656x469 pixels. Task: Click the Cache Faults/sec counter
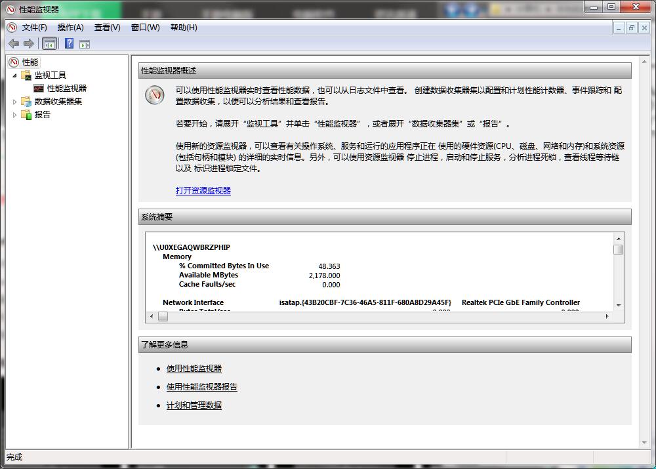pos(207,284)
